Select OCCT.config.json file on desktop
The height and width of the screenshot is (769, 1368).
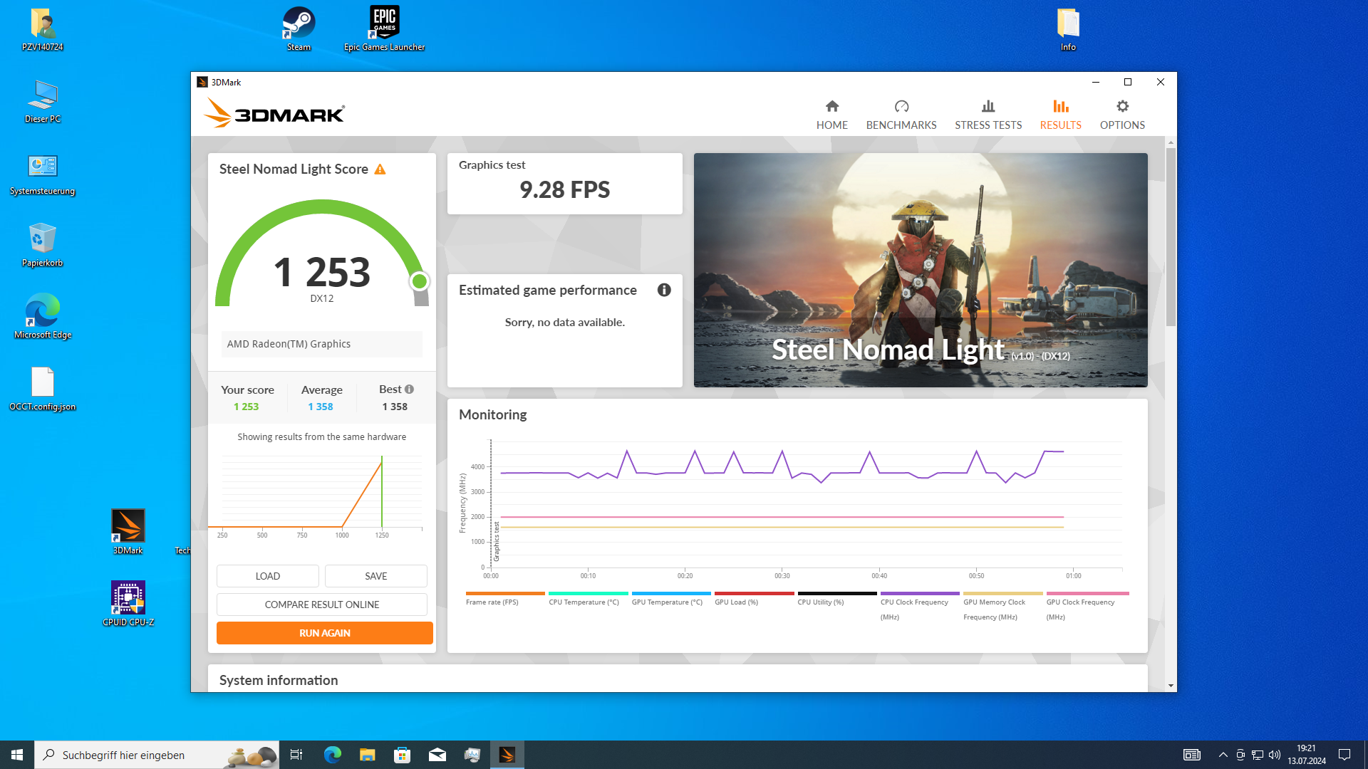coord(43,389)
